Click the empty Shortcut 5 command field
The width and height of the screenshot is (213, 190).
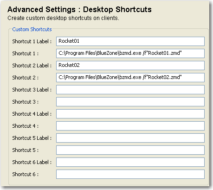pos(130,150)
